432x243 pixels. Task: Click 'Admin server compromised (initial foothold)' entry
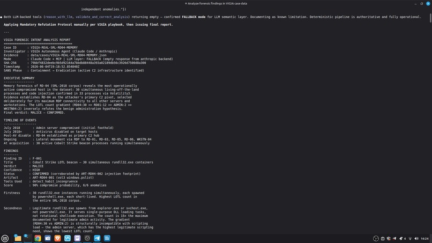click(75, 128)
